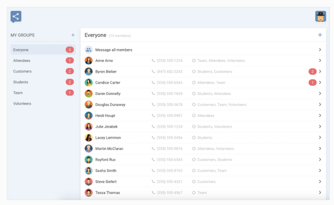The height and width of the screenshot is (205, 334).
Task: Open Message all members chevron
Action: 320,50
